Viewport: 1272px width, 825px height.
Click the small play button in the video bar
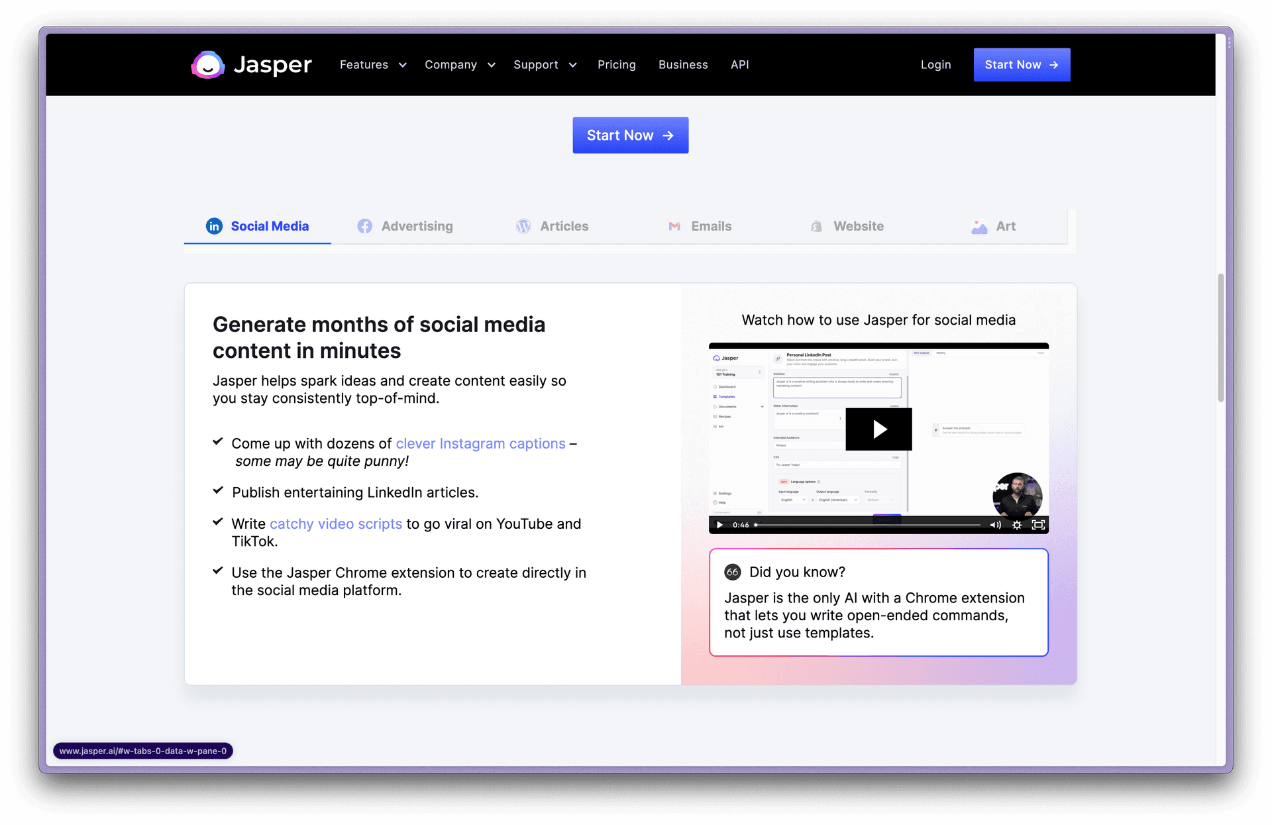719,525
